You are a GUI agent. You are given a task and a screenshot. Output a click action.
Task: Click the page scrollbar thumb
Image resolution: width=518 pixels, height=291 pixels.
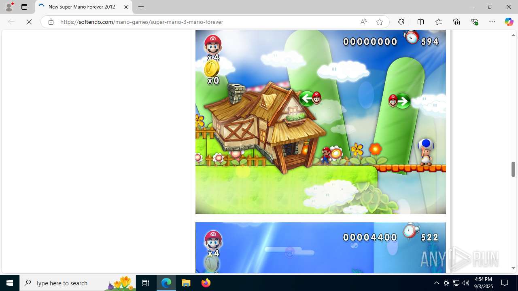point(513,169)
